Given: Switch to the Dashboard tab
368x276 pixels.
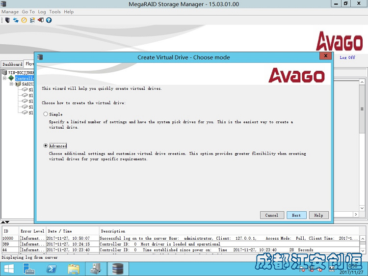Looking at the screenshot, I should [x=12, y=64].
